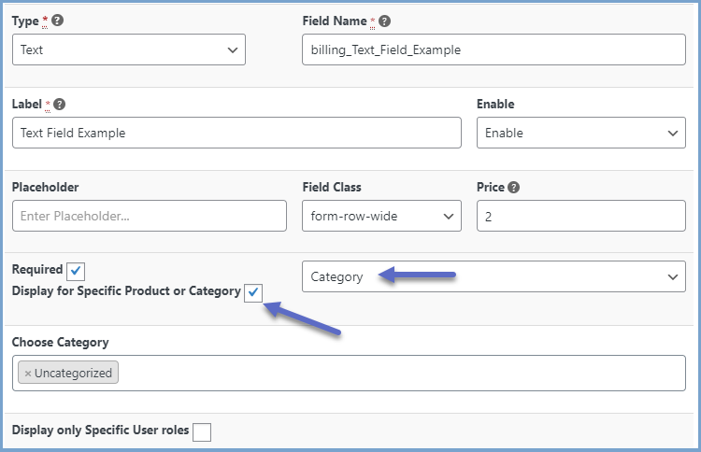Enable Display only Specific User roles checkbox
This screenshot has width=701, height=452.
[x=201, y=431]
